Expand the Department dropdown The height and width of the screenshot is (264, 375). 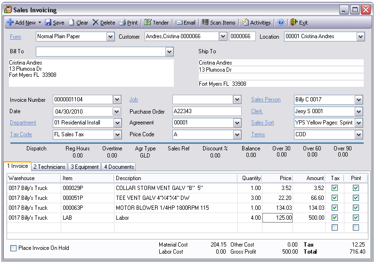click(117, 123)
